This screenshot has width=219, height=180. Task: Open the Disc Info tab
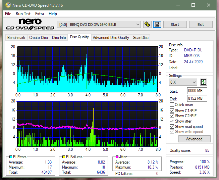point(59,38)
